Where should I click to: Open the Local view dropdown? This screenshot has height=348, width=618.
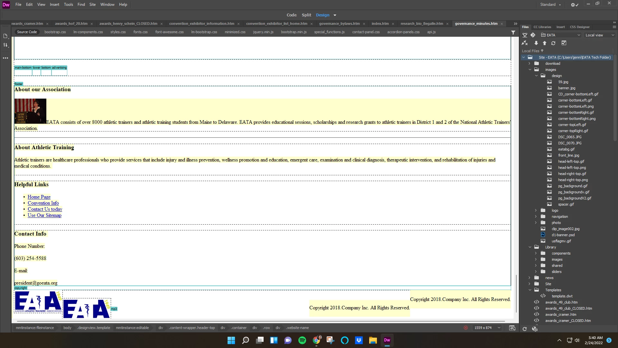coord(600,35)
